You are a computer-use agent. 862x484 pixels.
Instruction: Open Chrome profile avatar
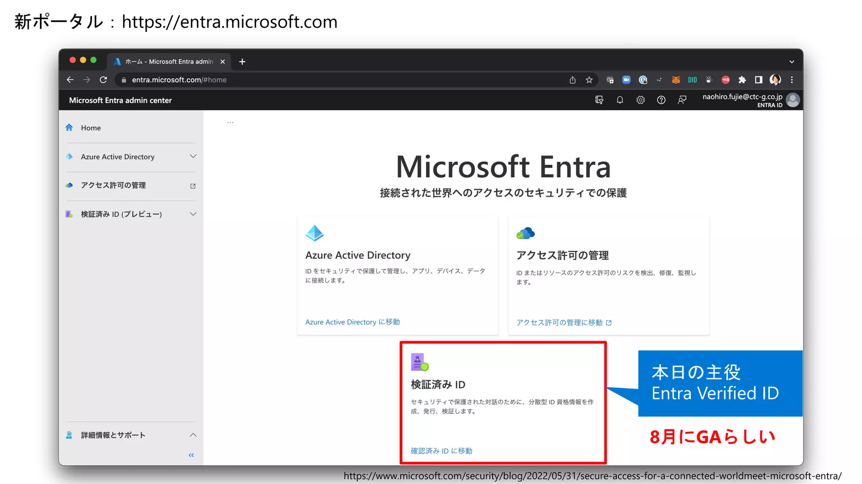click(x=775, y=80)
